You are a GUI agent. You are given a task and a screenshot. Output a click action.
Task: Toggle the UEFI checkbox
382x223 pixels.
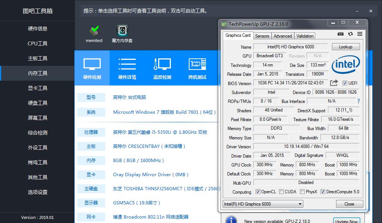coord(345,83)
